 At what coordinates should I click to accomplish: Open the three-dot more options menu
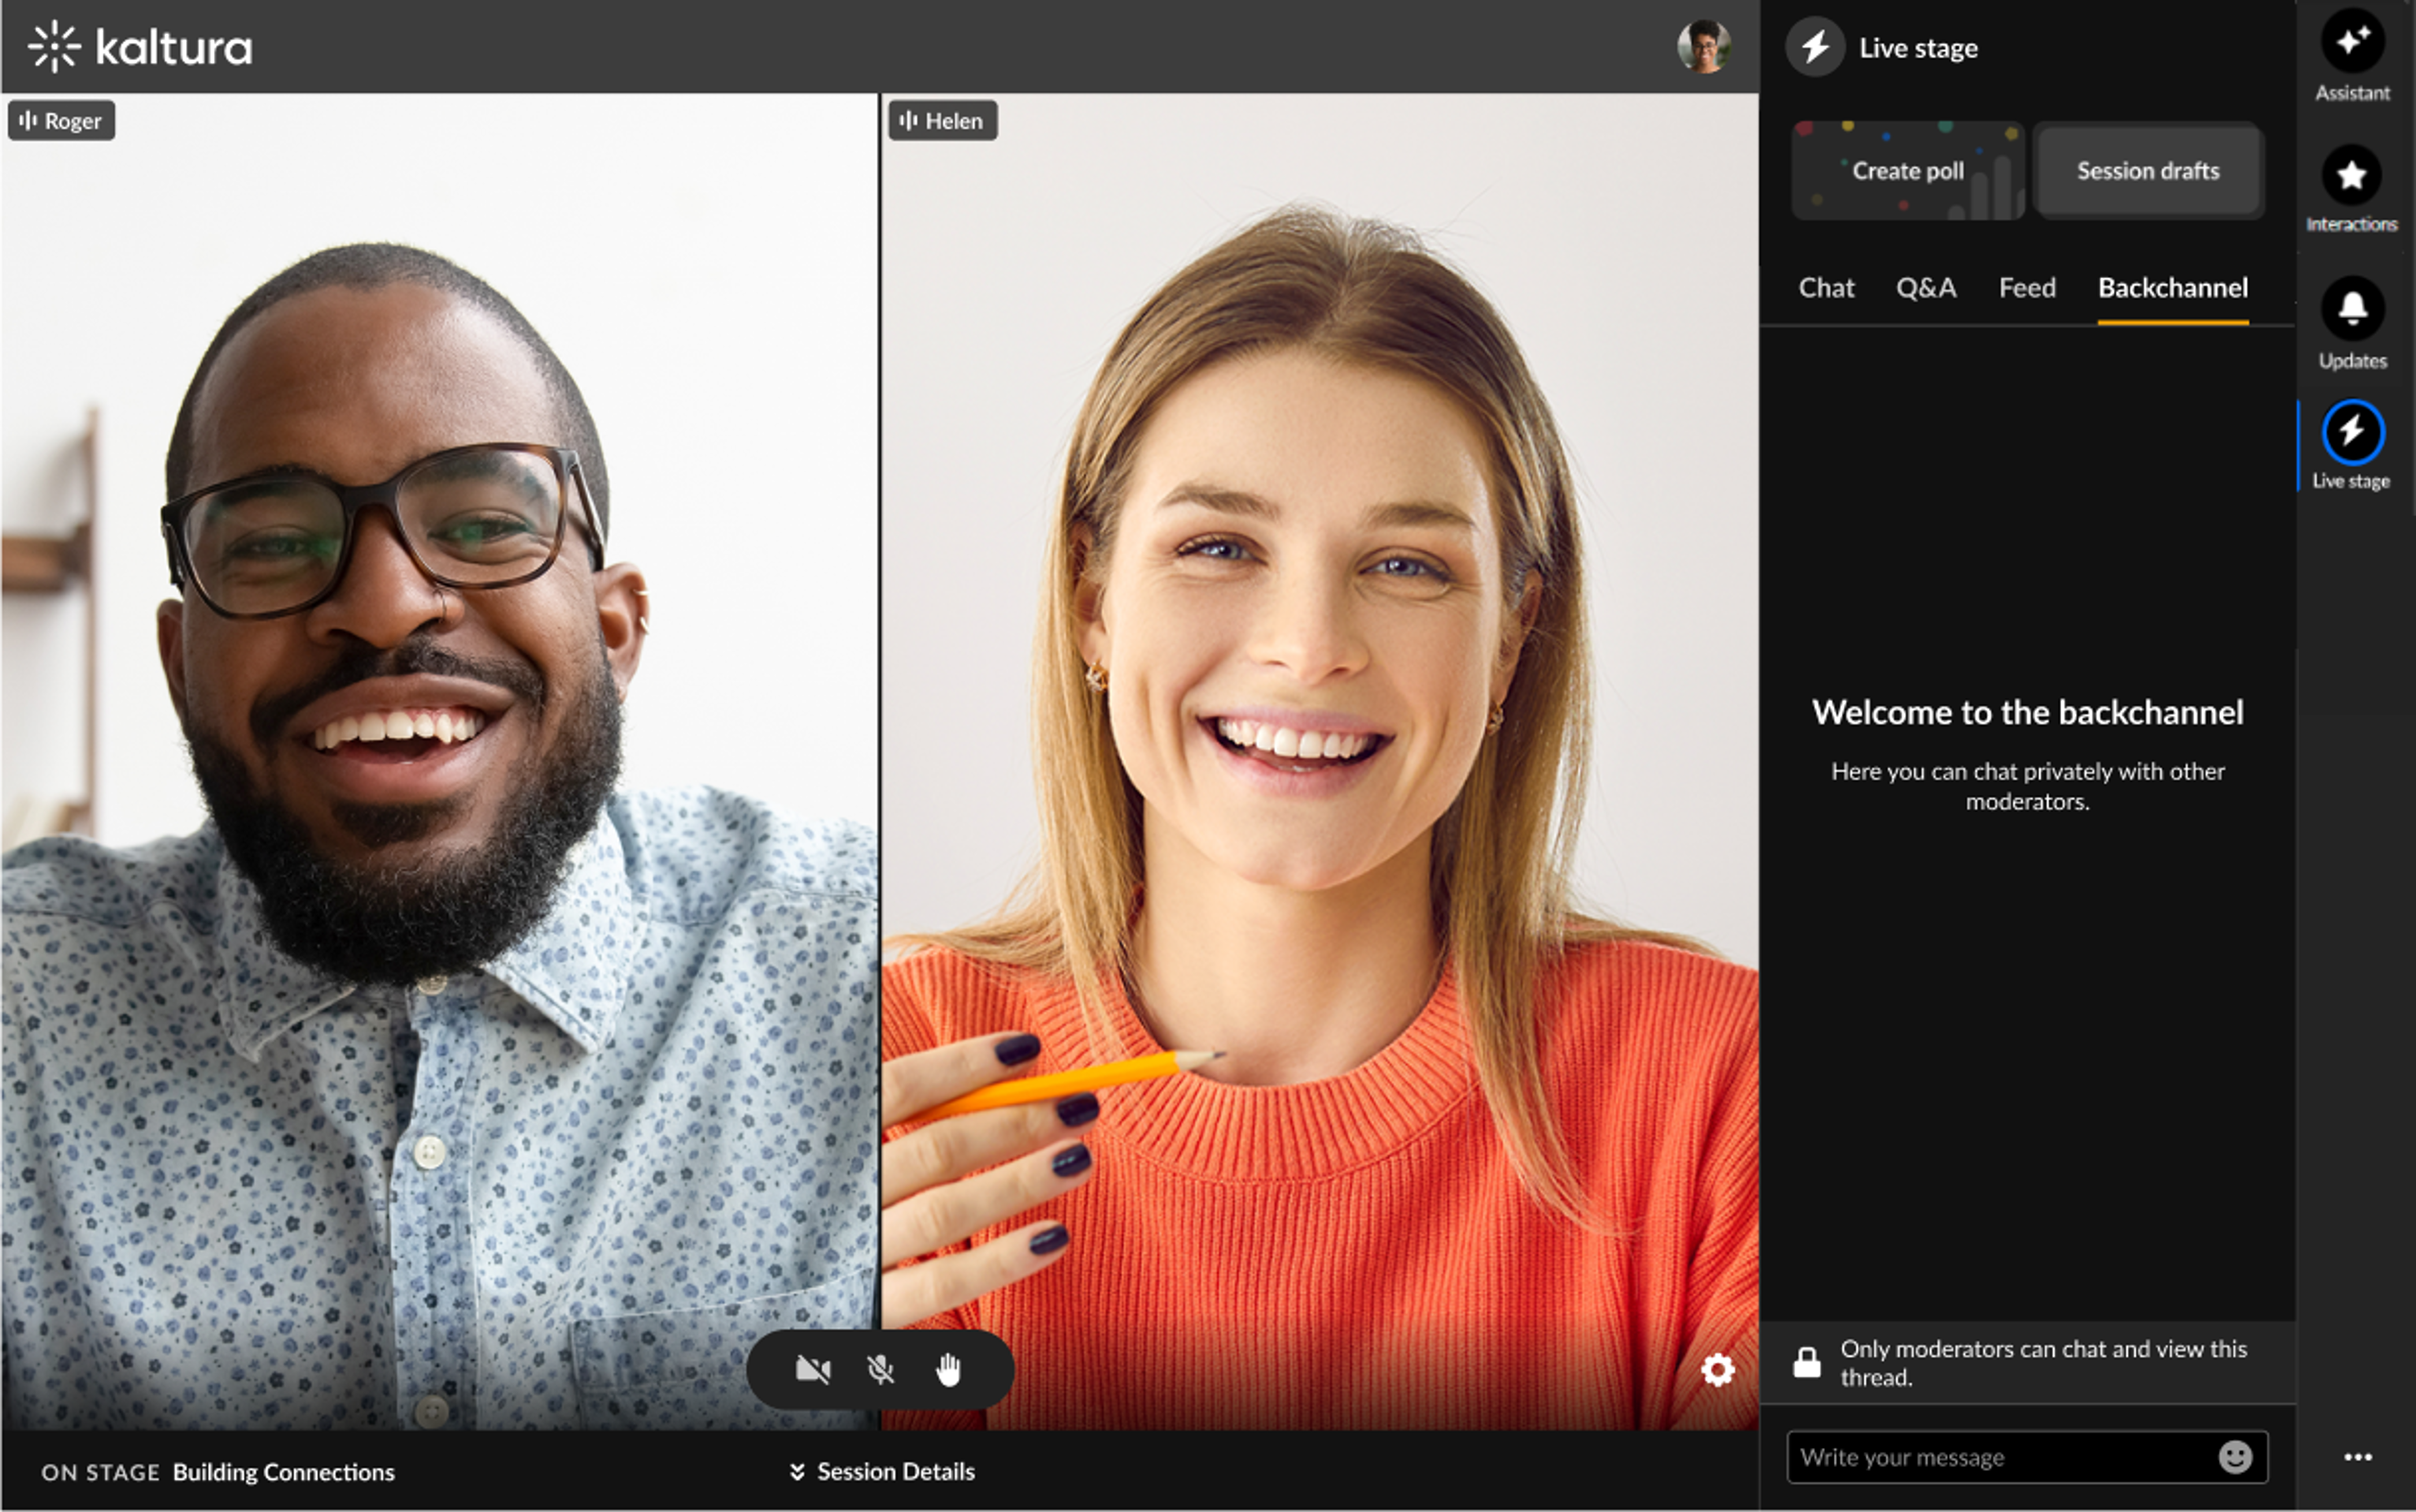2358,1457
